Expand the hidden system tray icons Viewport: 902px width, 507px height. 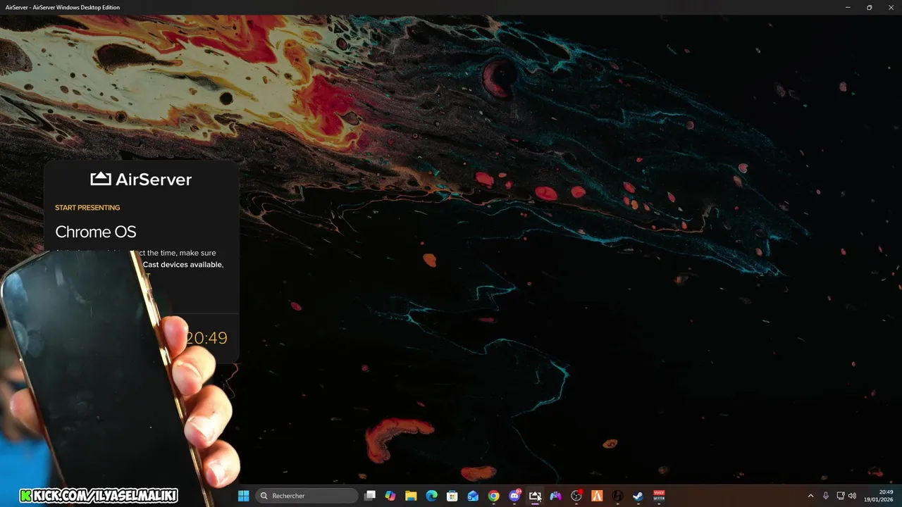point(810,496)
